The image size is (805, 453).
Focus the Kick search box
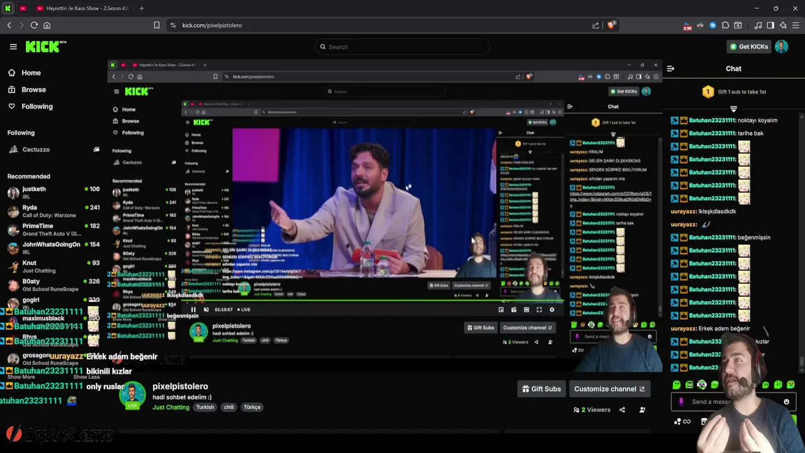point(402,47)
